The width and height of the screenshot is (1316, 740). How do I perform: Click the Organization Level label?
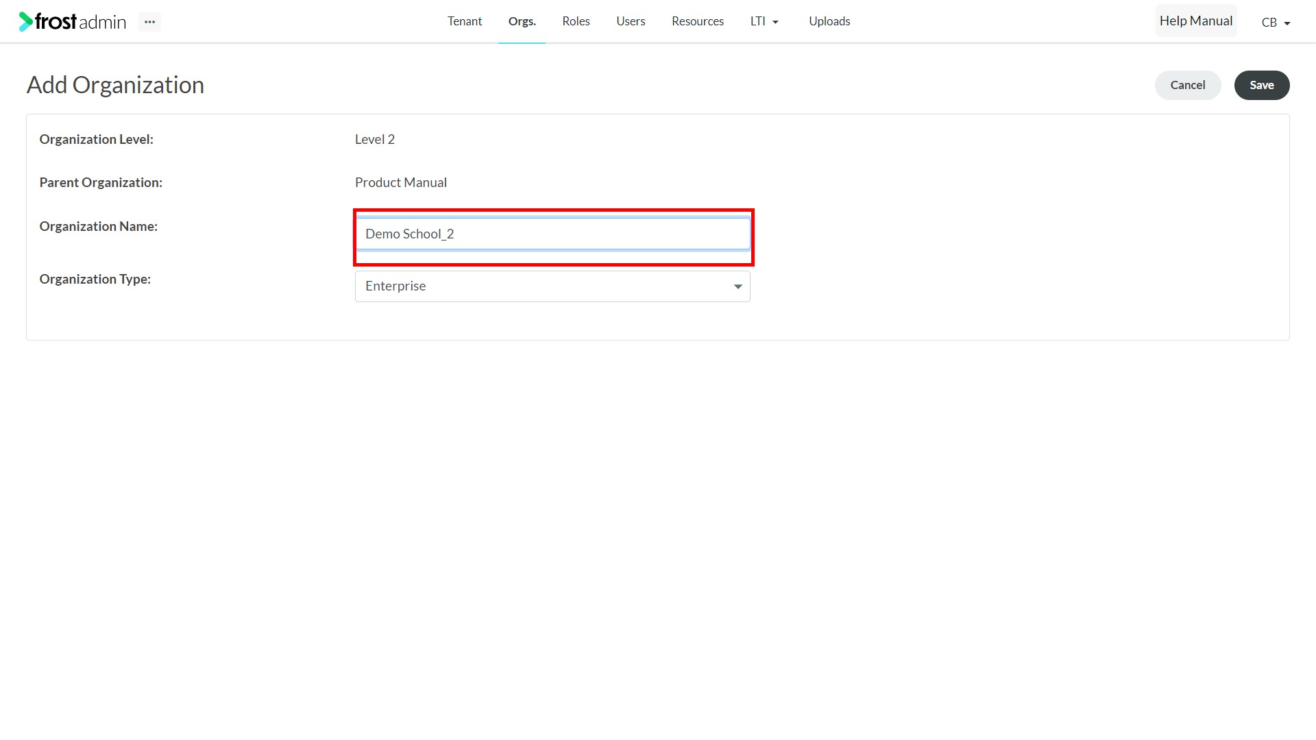(96, 139)
